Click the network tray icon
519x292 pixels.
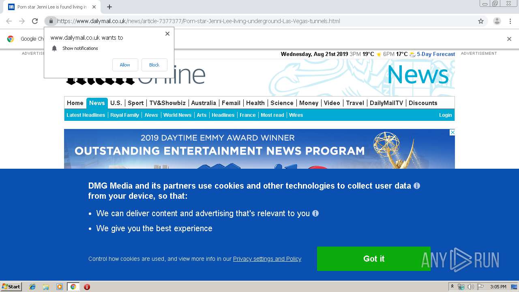(461, 287)
